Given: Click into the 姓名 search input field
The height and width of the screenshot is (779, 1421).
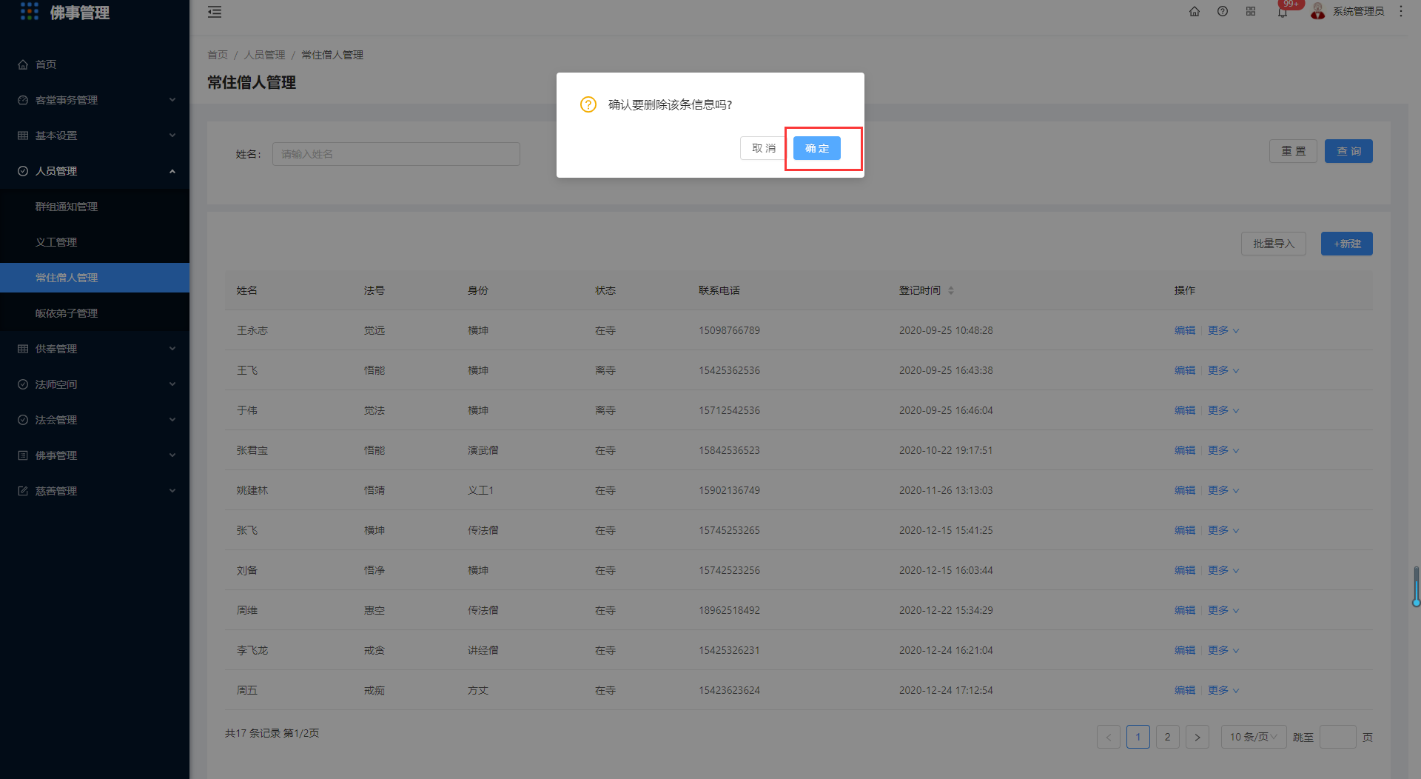Looking at the screenshot, I should pos(396,154).
